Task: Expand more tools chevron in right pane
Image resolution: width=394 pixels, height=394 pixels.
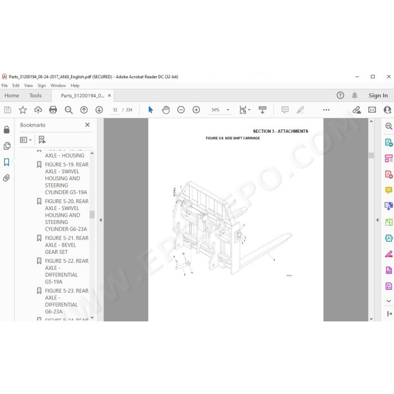Action: [x=389, y=301]
